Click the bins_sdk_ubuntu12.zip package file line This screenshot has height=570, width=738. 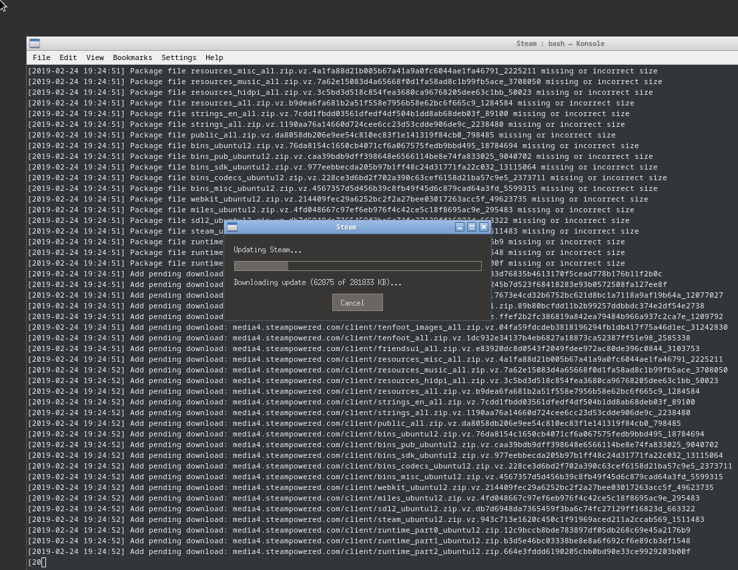point(343,168)
